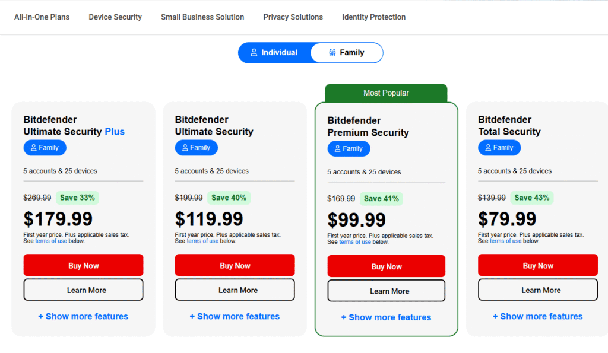Click Learn More for Total Security
This screenshot has height=353, width=608.
(x=537, y=290)
